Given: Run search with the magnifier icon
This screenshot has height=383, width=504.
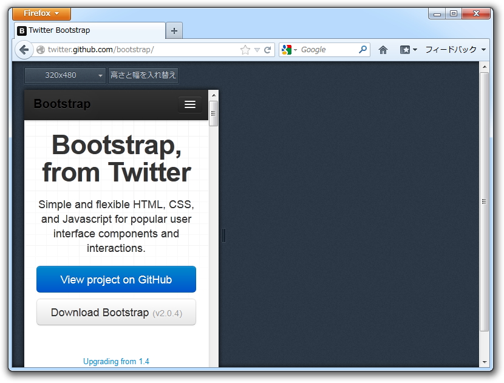Looking at the screenshot, I should pos(363,50).
